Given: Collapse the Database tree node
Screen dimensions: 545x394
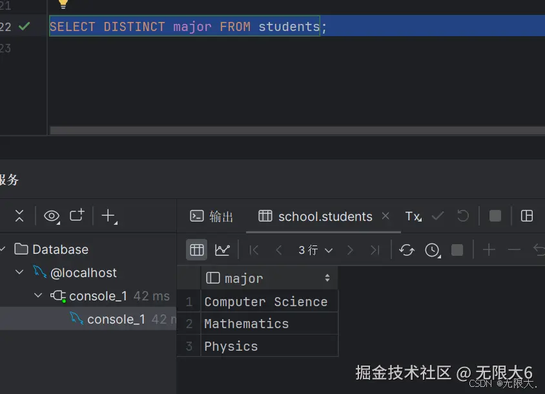Looking at the screenshot, I should pos(4,249).
